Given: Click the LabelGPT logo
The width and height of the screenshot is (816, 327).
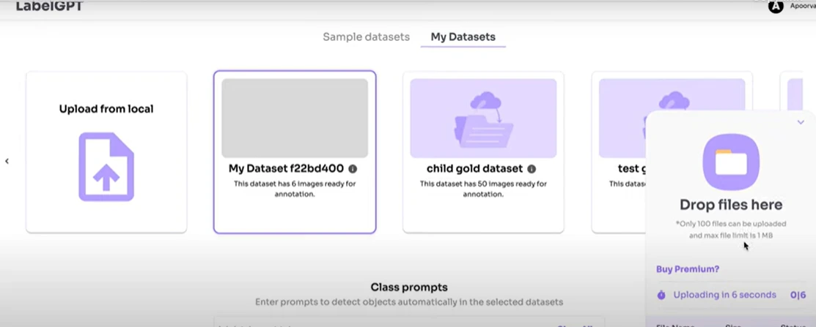Looking at the screenshot, I should click(49, 6).
